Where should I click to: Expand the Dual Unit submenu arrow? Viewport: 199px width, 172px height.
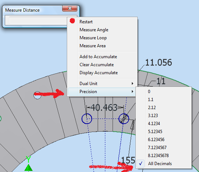(x=133, y=84)
